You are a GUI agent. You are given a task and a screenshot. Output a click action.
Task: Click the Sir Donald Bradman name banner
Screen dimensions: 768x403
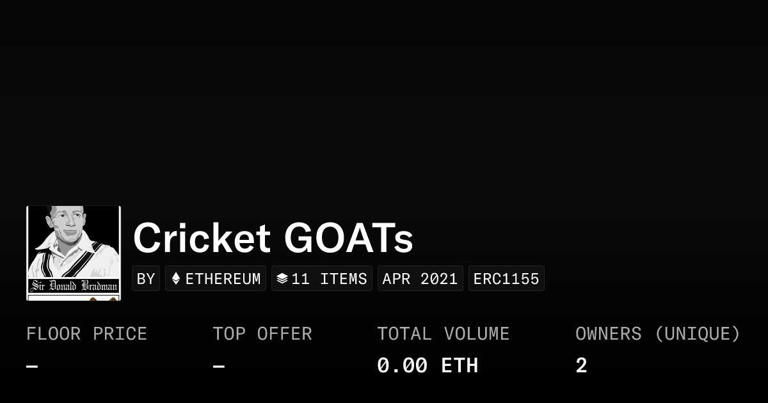pyautogui.click(x=74, y=285)
